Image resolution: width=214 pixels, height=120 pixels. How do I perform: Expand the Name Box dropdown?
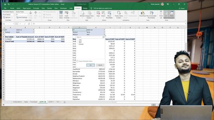pyautogui.click(x=13, y=24)
